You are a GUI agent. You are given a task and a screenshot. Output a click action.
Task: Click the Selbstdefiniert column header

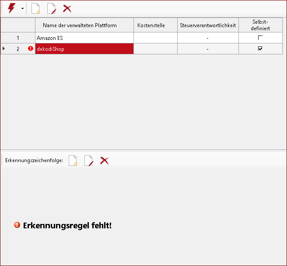coord(260,25)
